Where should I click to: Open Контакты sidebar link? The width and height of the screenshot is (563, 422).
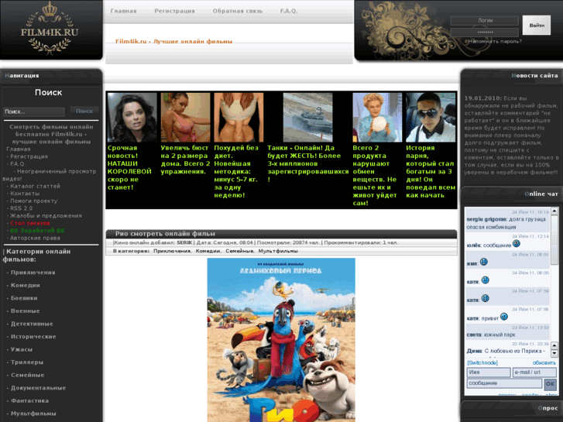(x=25, y=194)
